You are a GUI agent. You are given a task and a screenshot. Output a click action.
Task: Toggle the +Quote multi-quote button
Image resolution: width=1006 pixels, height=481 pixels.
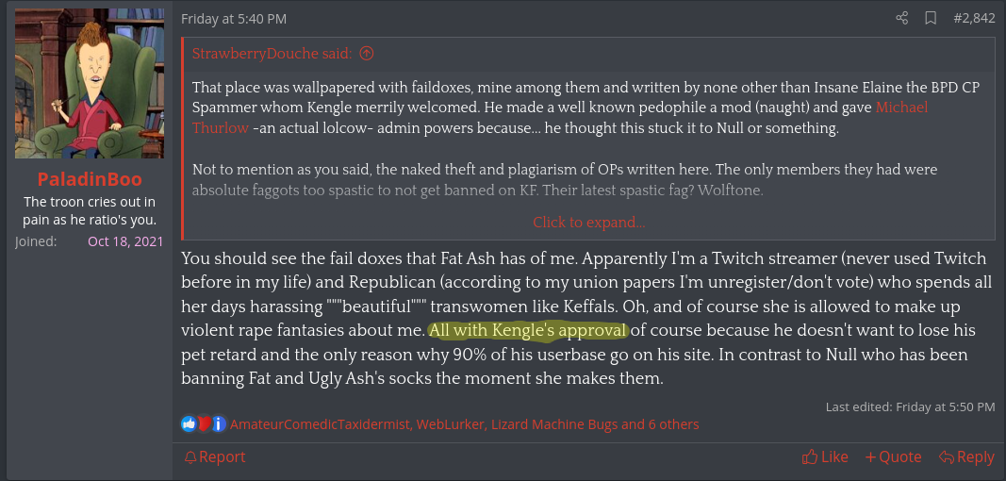tap(893, 457)
